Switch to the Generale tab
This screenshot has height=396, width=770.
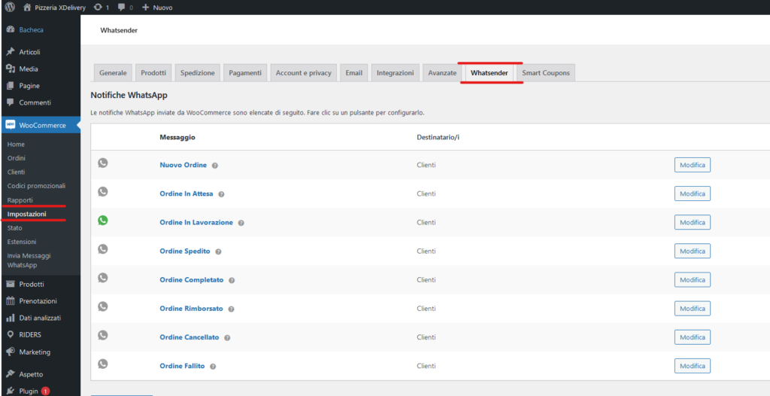[x=113, y=73]
